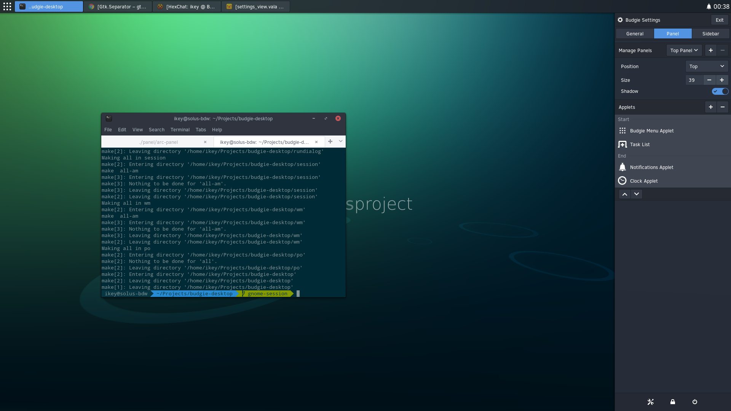Add a new panel with plus icon

[710, 50]
